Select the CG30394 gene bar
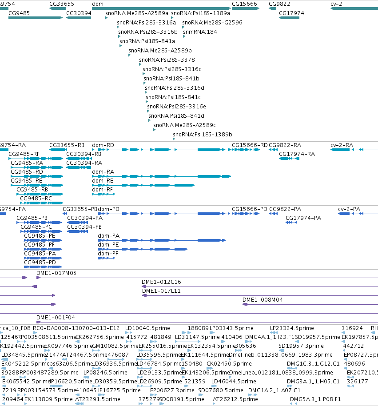Screen dimensions: 378x406 79,18
